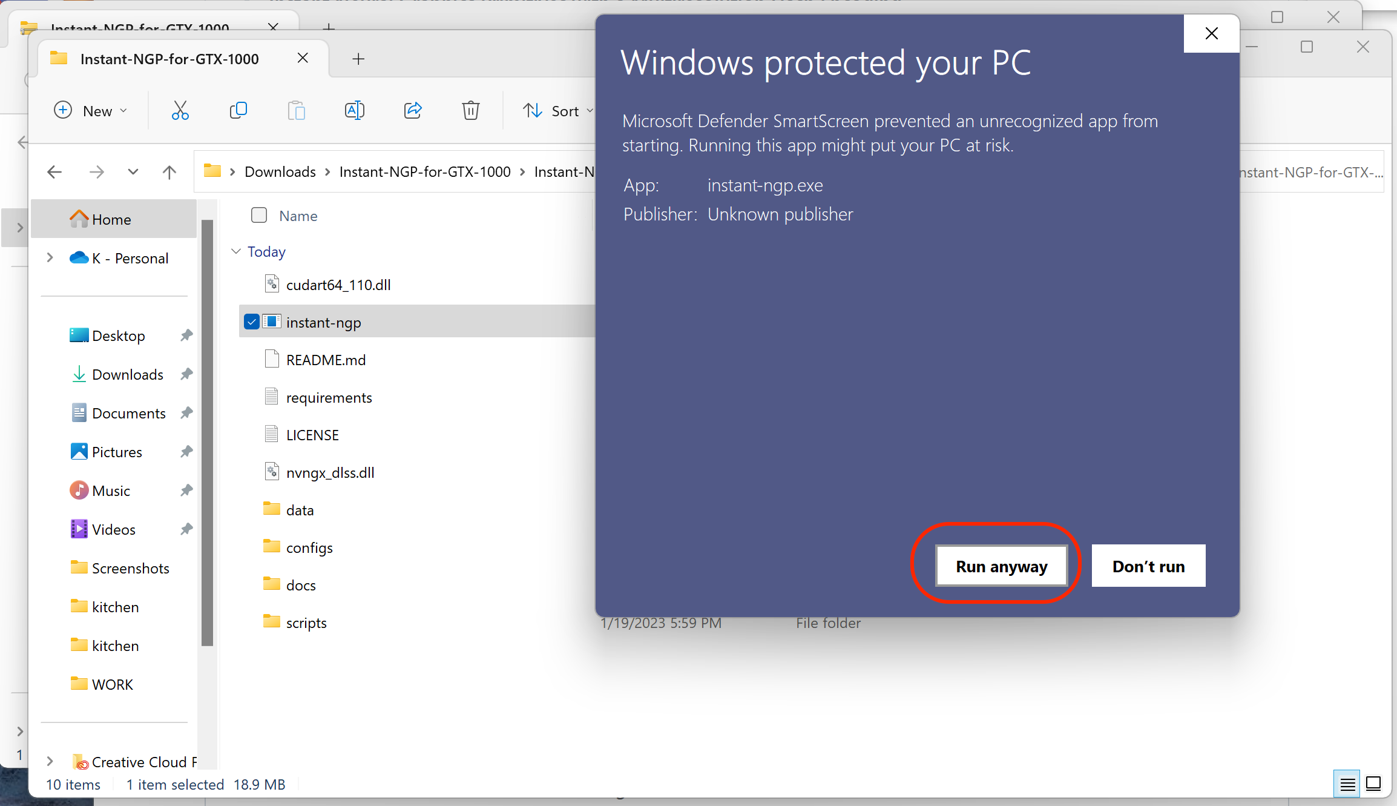Select the Instant-NGP-for-GTX-1000 tab
This screenshot has height=806, width=1397.
[x=169, y=59]
